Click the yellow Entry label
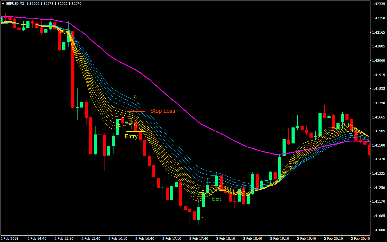The height and width of the screenshot is (242, 387). [131, 137]
